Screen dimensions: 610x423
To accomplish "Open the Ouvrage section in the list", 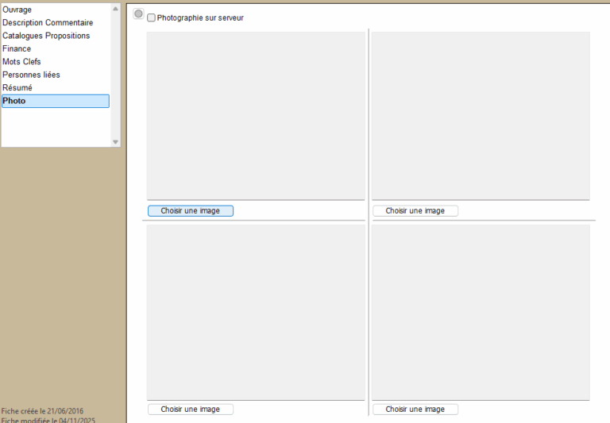I will click(x=17, y=10).
